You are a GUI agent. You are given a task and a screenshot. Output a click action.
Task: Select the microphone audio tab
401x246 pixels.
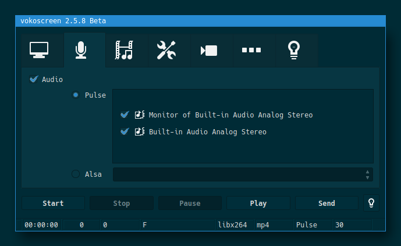81,51
